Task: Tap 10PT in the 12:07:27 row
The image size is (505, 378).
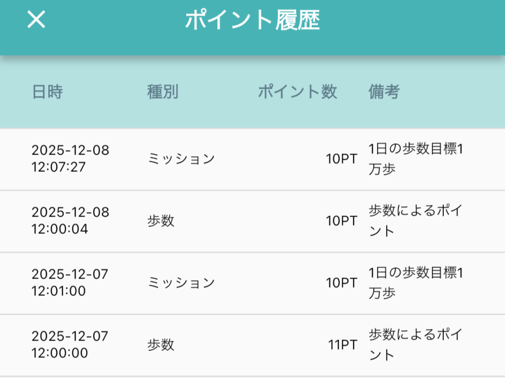Action: [x=341, y=159]
